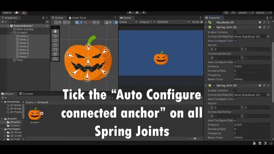Disable the upper Spring Joint 2D component

[x=214, y=27]
